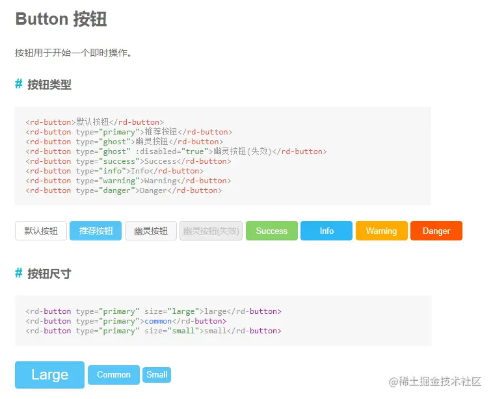Click code line containing size="large"
The height and width of the screenshot is (399, 493).
pos(153,311)
